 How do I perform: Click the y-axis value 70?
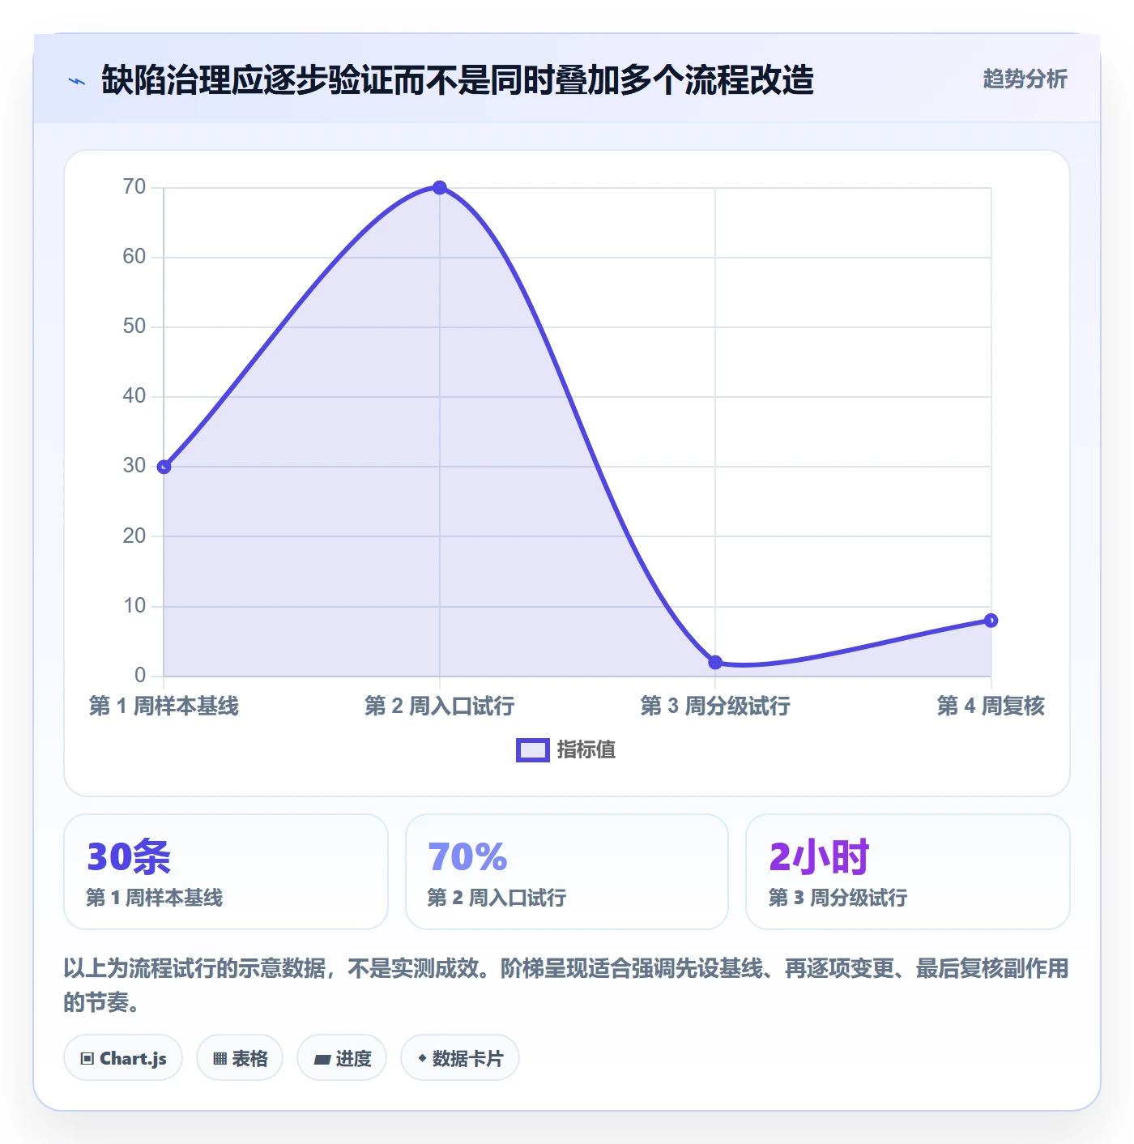click(134, 187)
